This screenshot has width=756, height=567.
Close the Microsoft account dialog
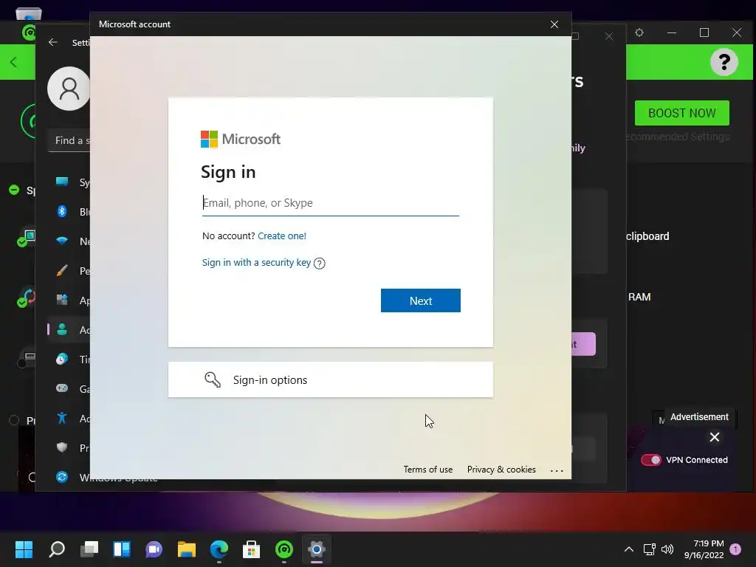[x=554, y=24]
